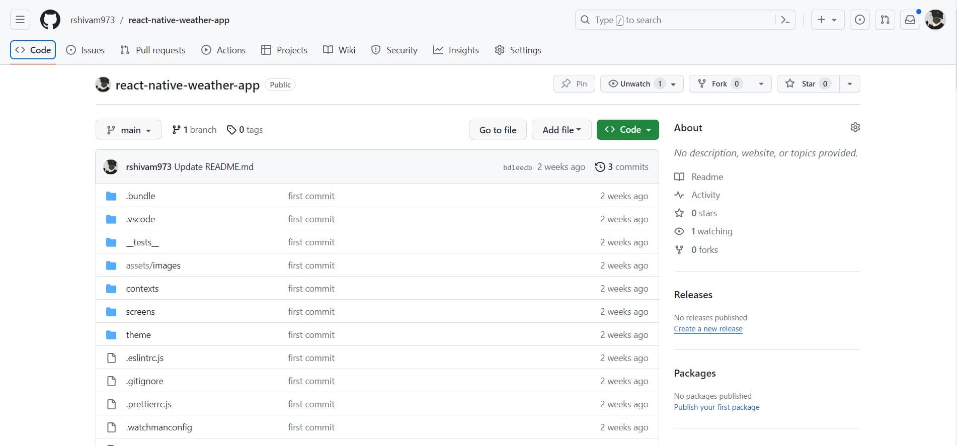Screen dimensions: 957x446
Task: Open the Insights tab
Action: (x=456, y=50)
